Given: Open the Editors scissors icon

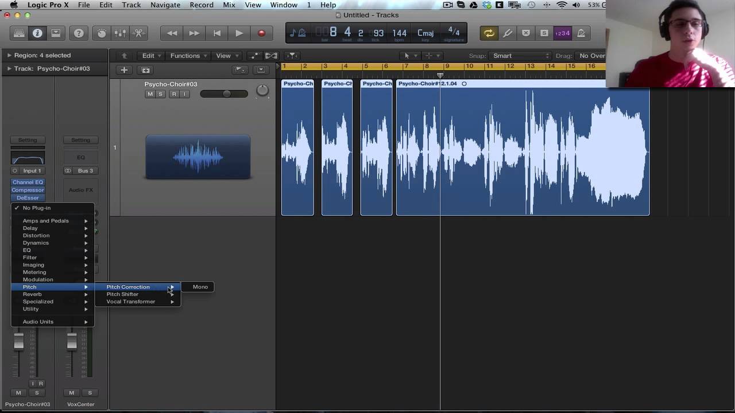Looking at the screenshot, I should (138, 33).
